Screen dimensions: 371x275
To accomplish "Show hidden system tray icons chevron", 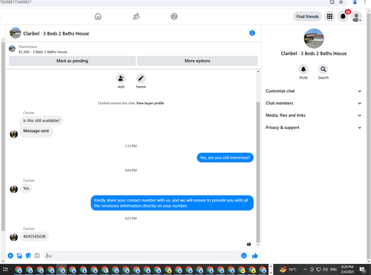I will [x=305, y=269].
